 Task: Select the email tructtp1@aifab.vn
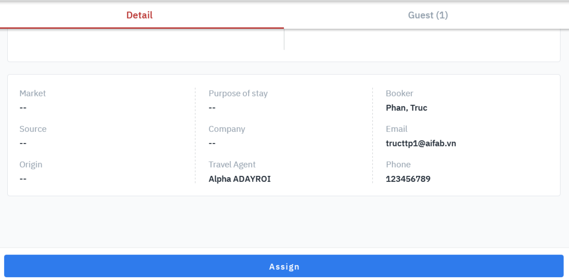[x=421, y=144]
